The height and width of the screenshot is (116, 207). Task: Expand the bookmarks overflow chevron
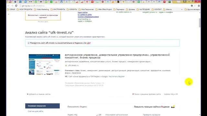coord(182,9)
